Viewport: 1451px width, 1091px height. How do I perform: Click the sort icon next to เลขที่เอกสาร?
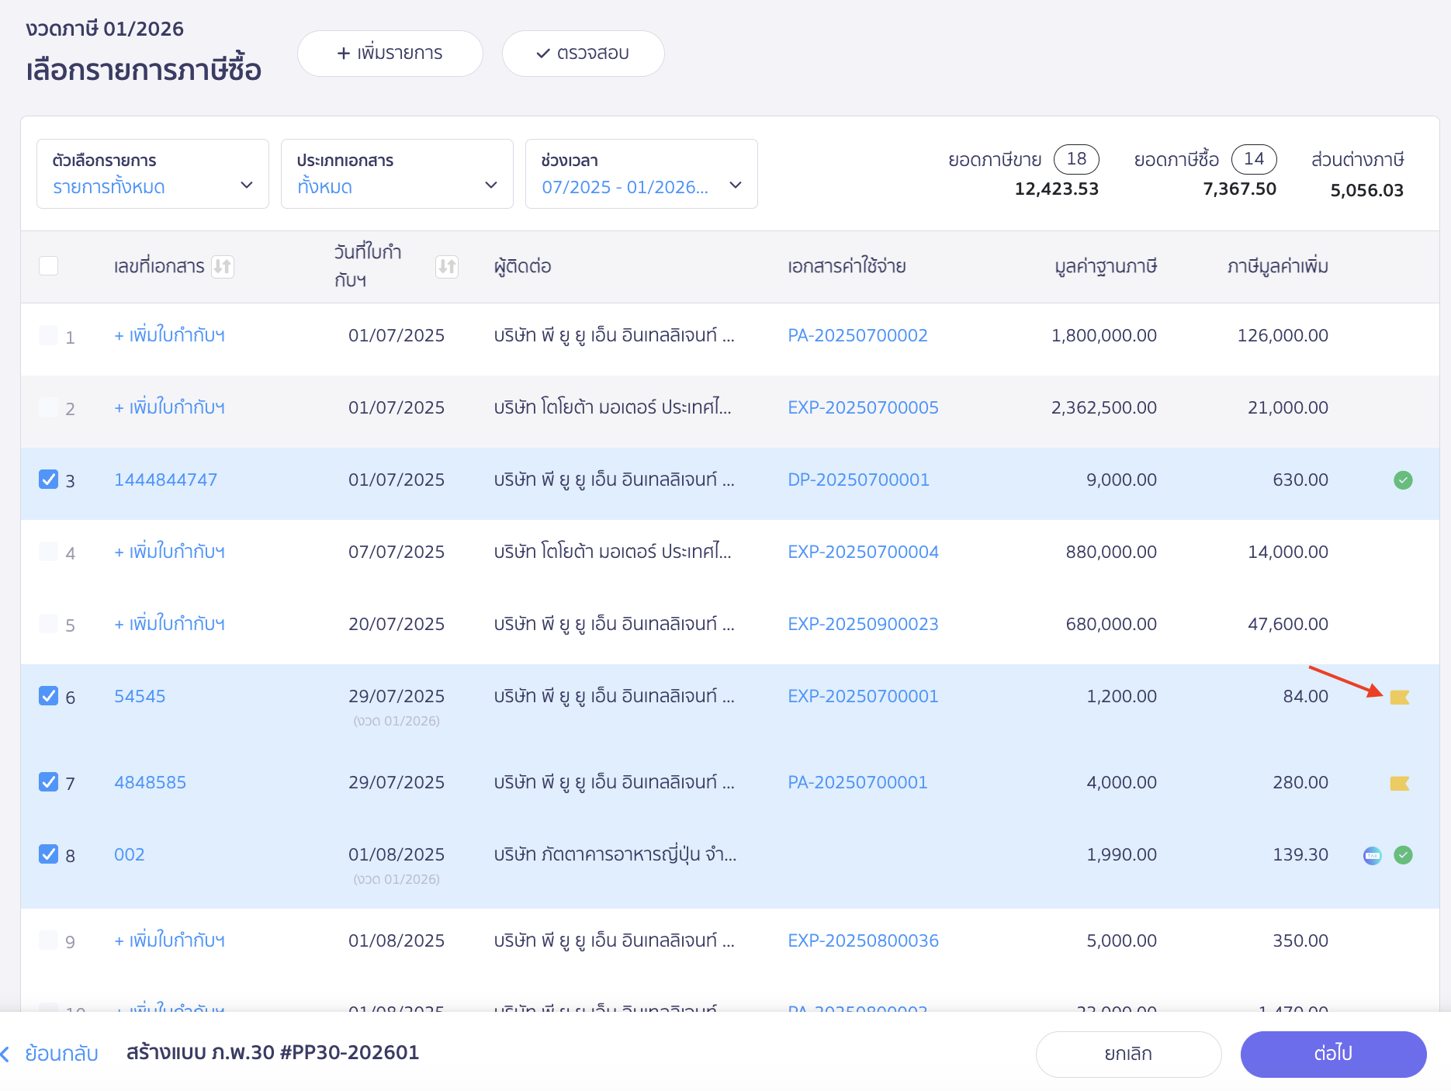[x=223, y=267]
